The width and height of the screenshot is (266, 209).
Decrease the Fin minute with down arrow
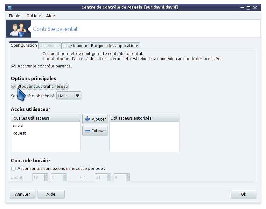click(128, 179)
